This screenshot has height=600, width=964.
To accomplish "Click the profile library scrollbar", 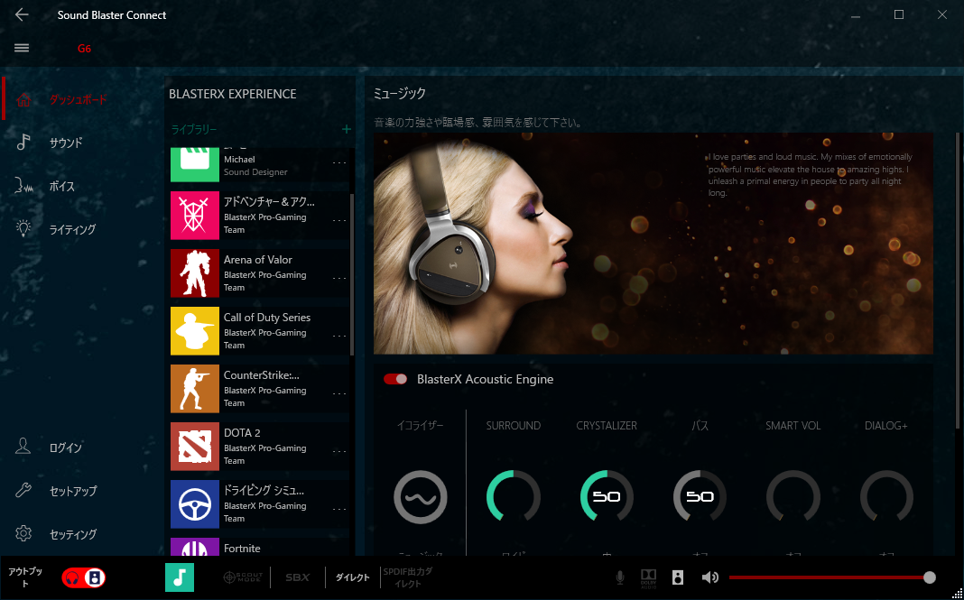I will coord(352,275).
